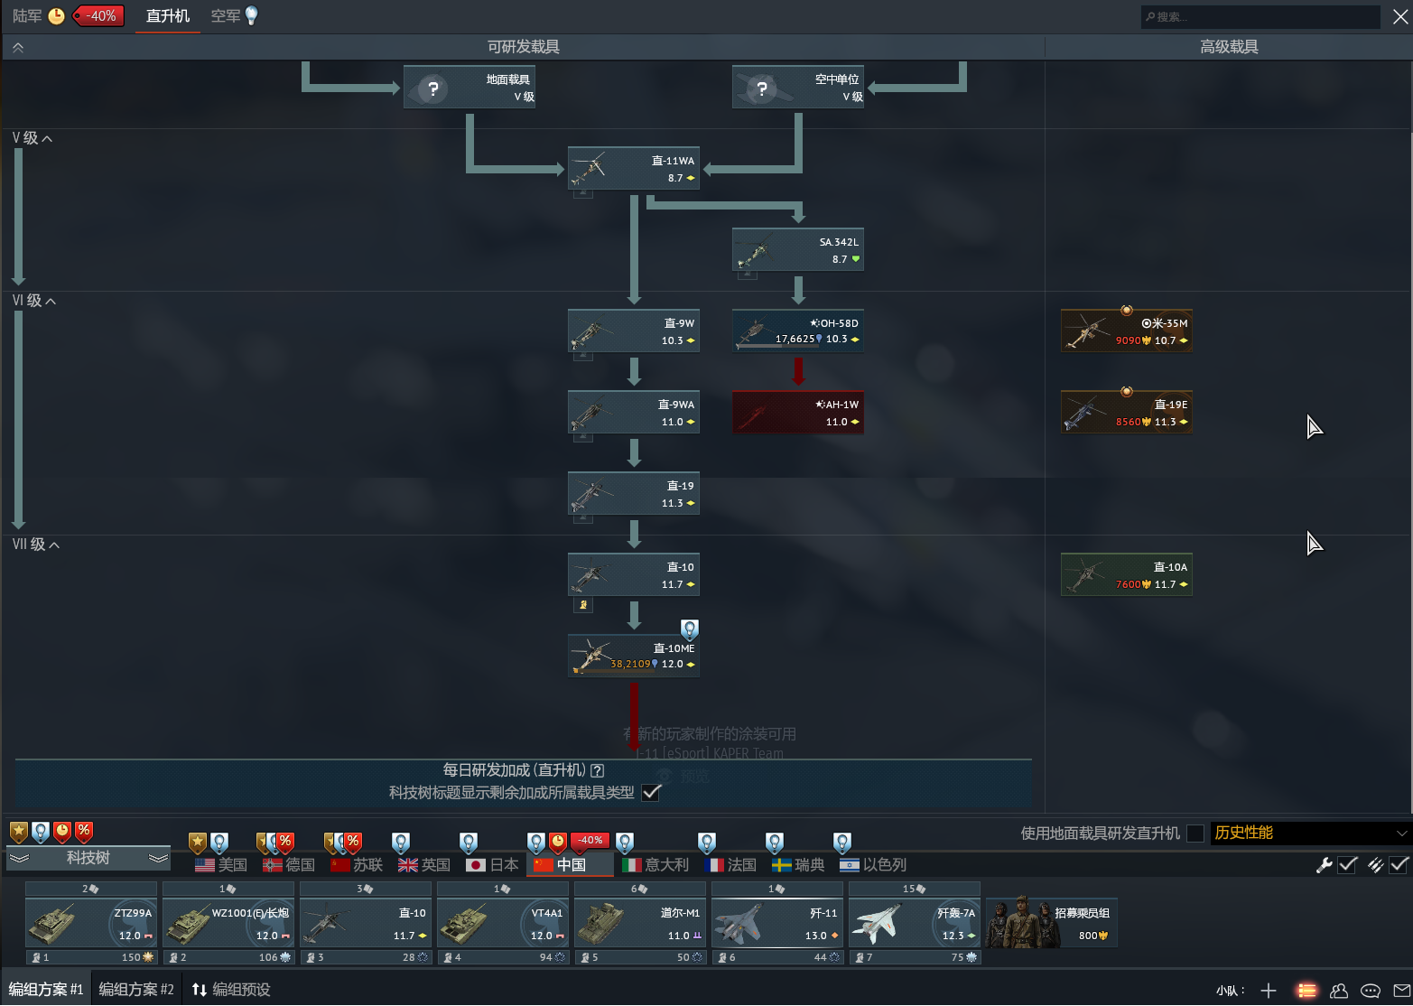
Task: Click the 招募乘员组 recruit crew button
Action: tap(1052, 923)
